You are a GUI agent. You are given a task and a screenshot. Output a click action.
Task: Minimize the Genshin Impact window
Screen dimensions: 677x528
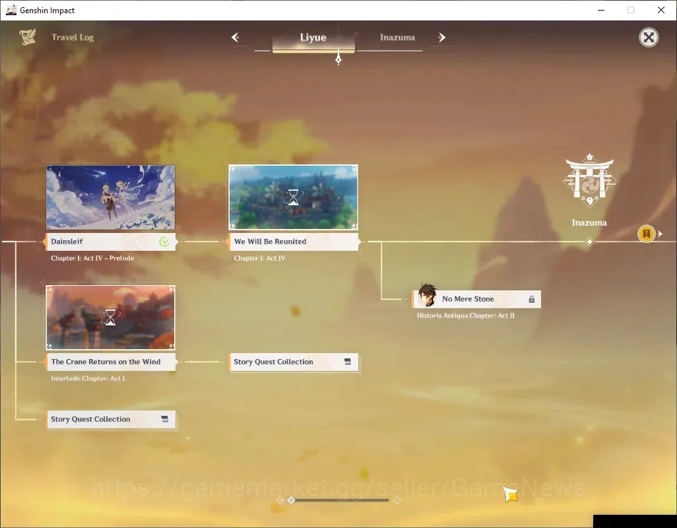tap(601, 10)
